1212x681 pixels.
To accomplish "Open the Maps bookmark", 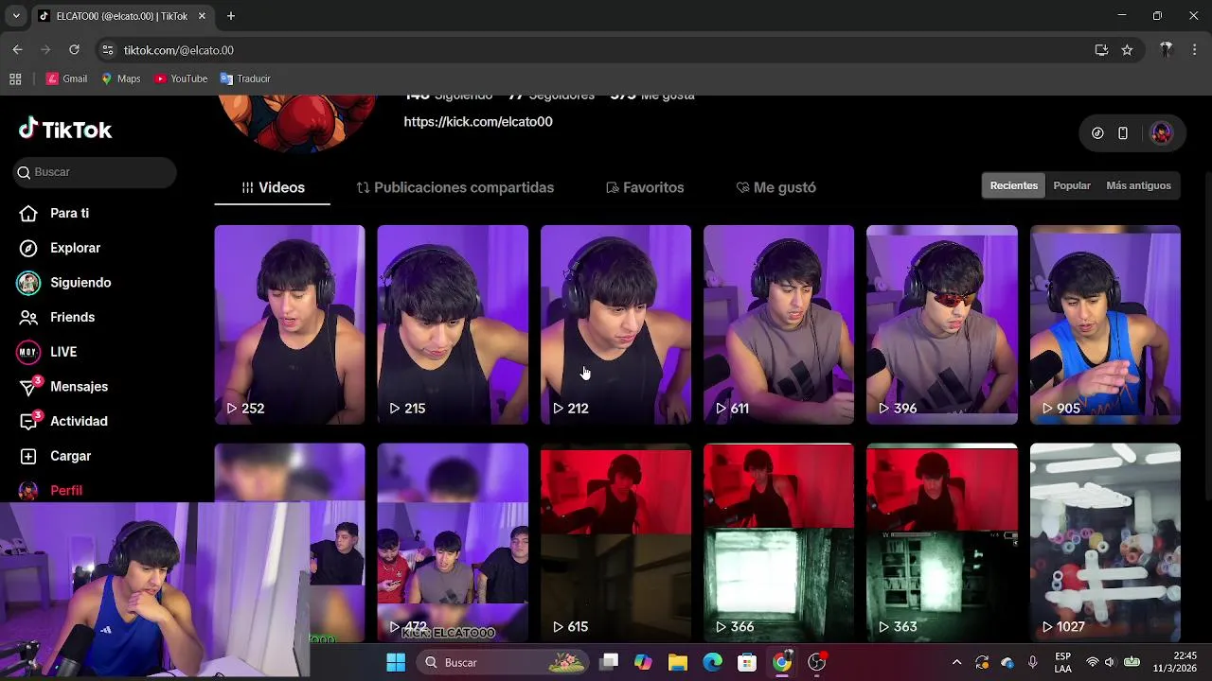I will click(120, 79).
